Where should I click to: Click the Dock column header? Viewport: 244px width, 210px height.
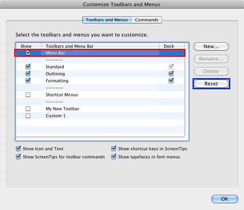click(172, 46)
